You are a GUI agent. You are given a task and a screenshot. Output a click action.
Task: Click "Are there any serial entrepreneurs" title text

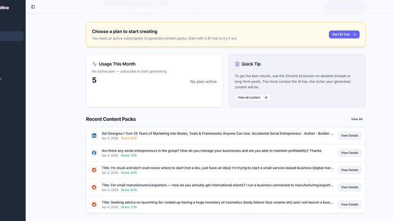[212, 151]
